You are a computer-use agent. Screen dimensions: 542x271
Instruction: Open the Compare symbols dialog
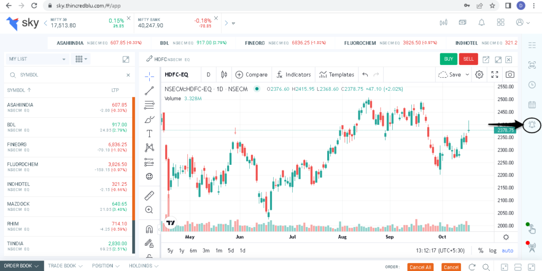point(251,74)
